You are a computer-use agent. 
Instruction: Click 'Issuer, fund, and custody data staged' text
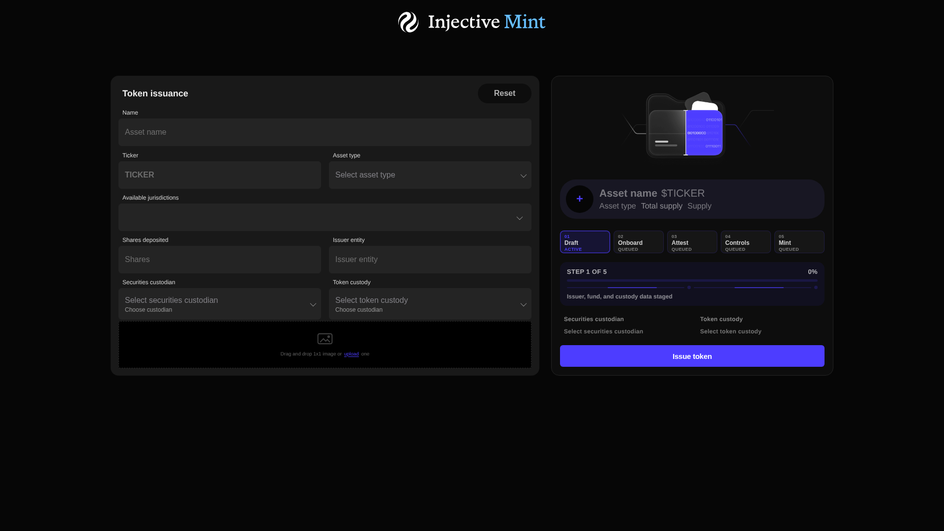click(x=619, y=296)
